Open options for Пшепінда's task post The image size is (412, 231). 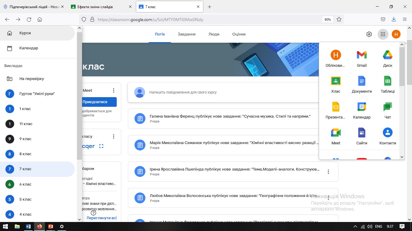[328, 172]
